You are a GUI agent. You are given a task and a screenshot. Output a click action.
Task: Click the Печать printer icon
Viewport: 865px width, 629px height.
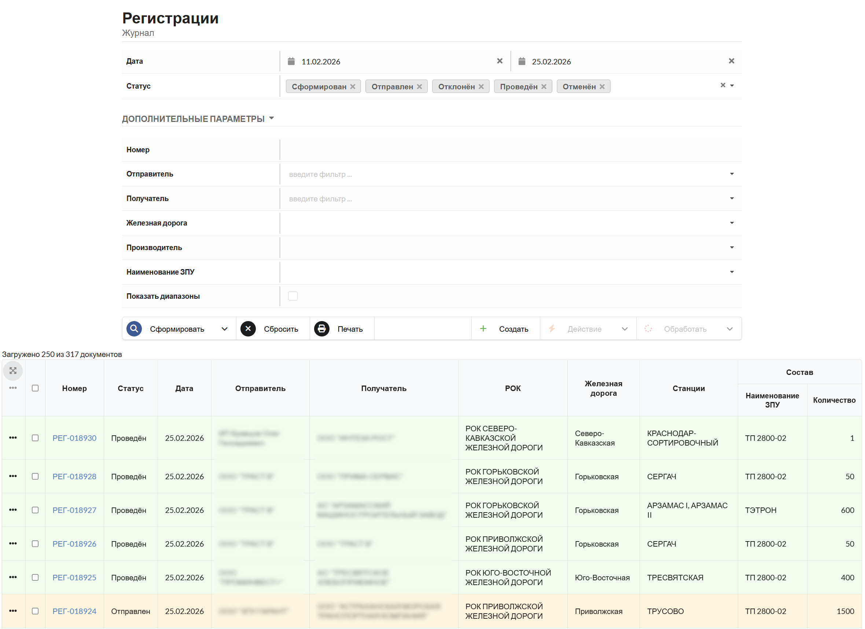click(x=321, y=328)
